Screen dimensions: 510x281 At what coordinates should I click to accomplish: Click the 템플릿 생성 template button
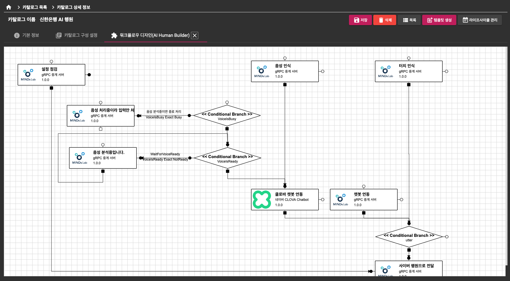[x=439, y=20]
